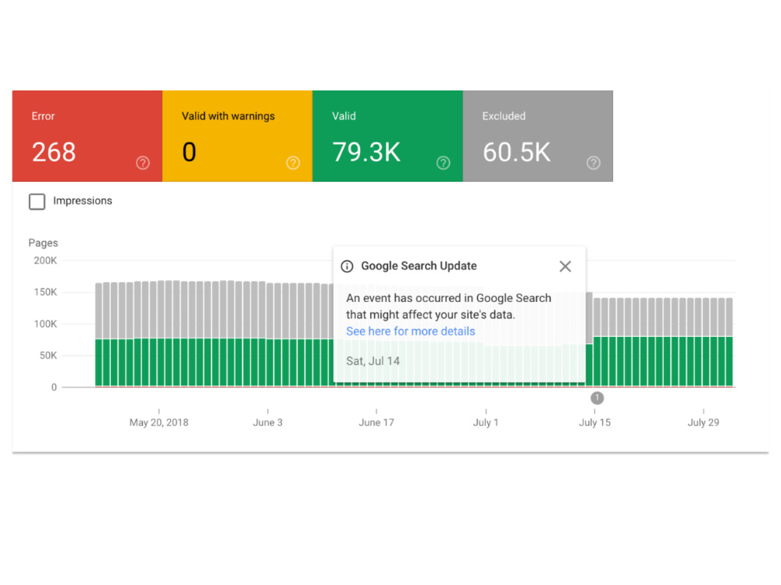Open help icon on the Excluded card
Screen dimensions: 781x585
pyautogui.click(x=594, y=163)
